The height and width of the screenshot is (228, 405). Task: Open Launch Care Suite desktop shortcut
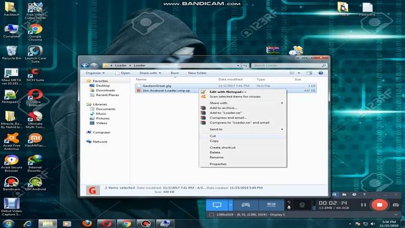coord(35,54)
